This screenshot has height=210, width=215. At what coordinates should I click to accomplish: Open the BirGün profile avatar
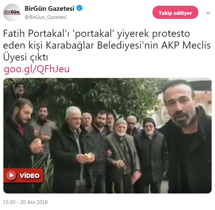tap(11, 12)
